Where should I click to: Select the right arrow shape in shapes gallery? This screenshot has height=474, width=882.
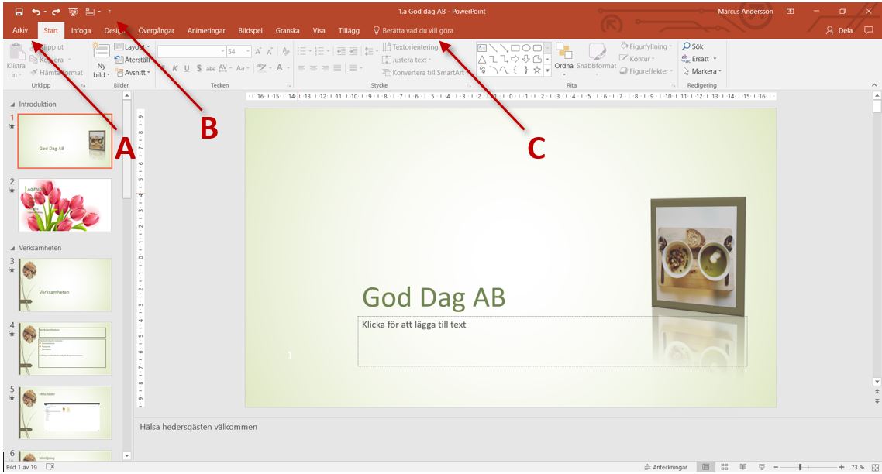[x=515, y=59]
